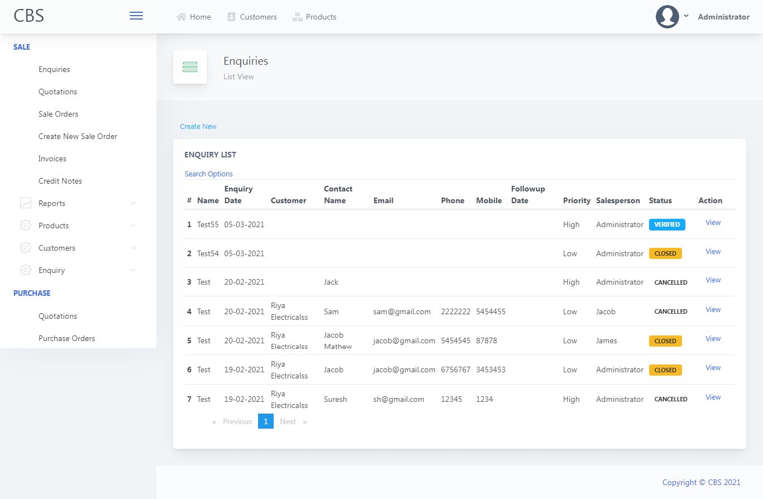Viewport: 763px width, 499px height.
Task: Click the Administrator username in header
Action: (x=724, y=17)
